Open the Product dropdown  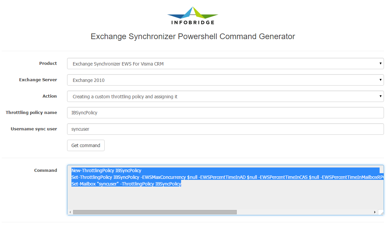[225, 64]
